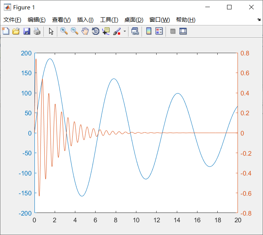Select the Brush data tool
The width and height of the screenshot is (263, 235).
click(x=117, y=31)
